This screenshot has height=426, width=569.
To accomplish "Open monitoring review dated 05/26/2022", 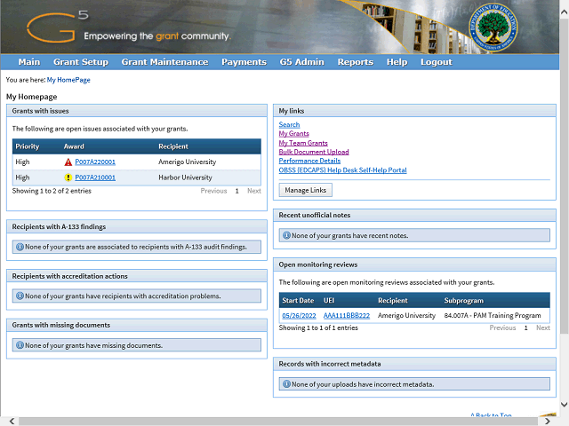I will pos(298,316).
